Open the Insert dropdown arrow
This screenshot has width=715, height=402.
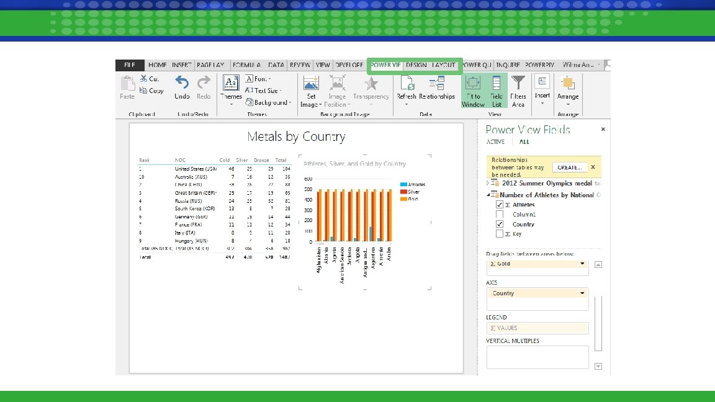[542, 104]
